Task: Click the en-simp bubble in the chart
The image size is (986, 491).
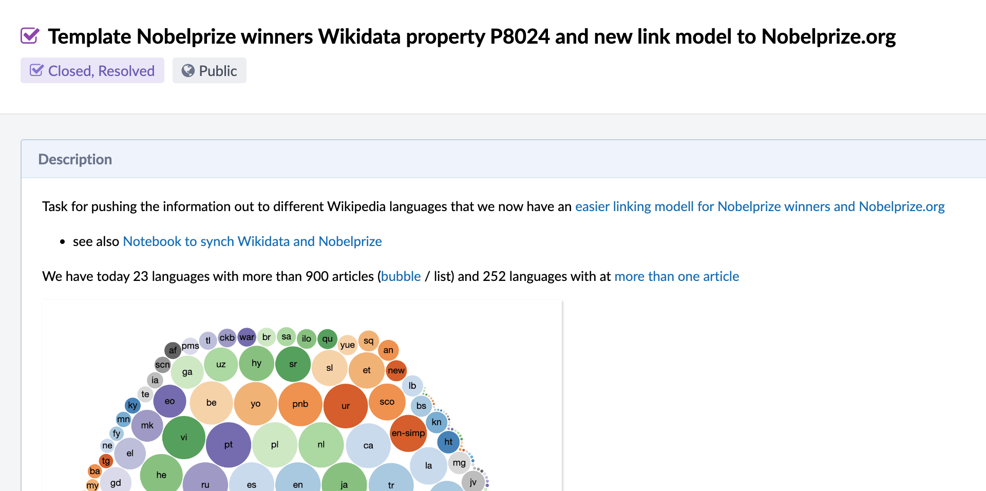Action: 408,433
